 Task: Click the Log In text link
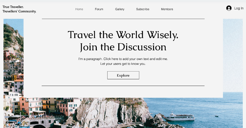(239, 8)
